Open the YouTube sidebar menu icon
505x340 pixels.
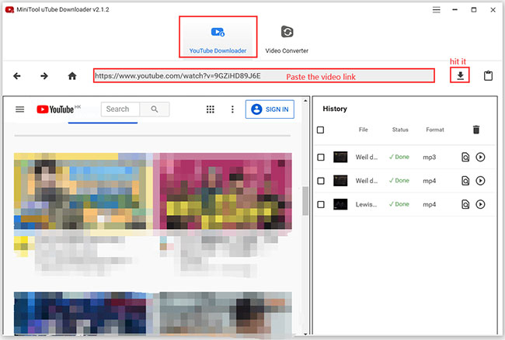coord(20,109)
